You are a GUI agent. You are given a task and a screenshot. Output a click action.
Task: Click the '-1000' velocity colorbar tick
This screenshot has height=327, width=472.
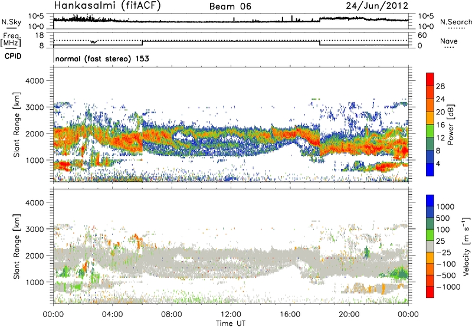tap(448, 287)
